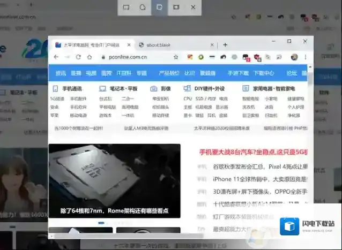The height and width of the screenshot is (250, 342).
Task: Open Chrome's three-dot menu
Action: (305, 57)
